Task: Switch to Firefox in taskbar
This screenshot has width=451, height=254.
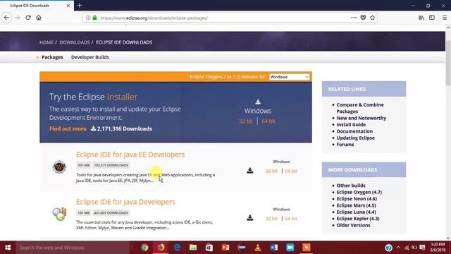Action: click(161, 248)
